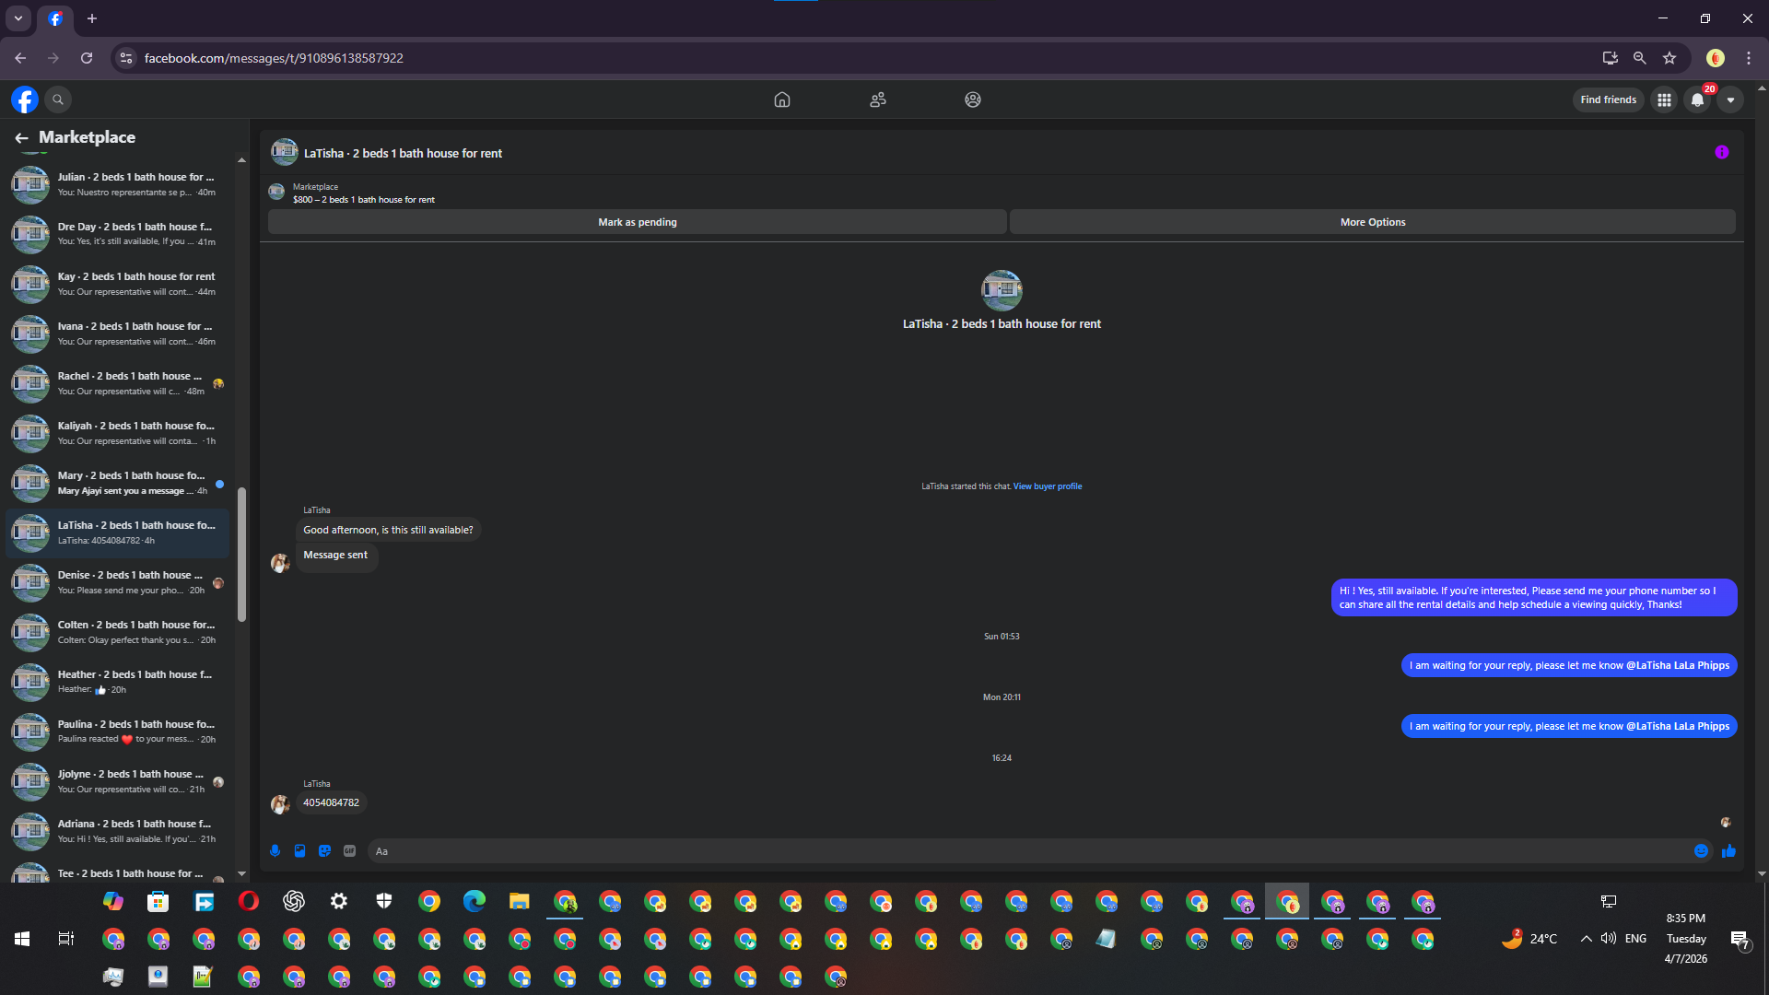Screen dimensions: 1769x995
Task: Open the browser tab search dropdown
Action: (x=18, y=18)
